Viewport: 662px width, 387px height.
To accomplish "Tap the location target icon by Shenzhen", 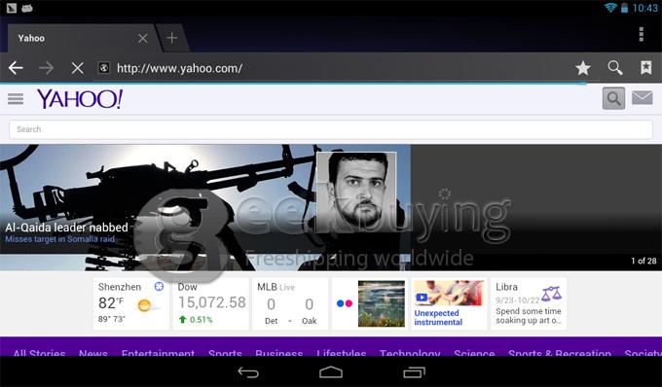I will pyautogui.click(x=159, y=287).
